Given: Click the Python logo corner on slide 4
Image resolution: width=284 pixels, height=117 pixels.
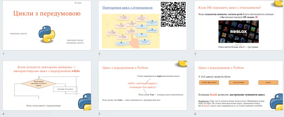Looking at the screenshot, I should (85, 102).
